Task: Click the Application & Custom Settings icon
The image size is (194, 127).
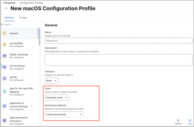Action: [4, 106]
